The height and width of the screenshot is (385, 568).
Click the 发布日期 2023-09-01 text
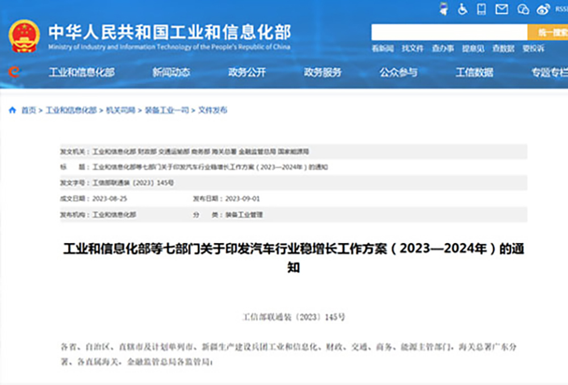tap(226, 198)
